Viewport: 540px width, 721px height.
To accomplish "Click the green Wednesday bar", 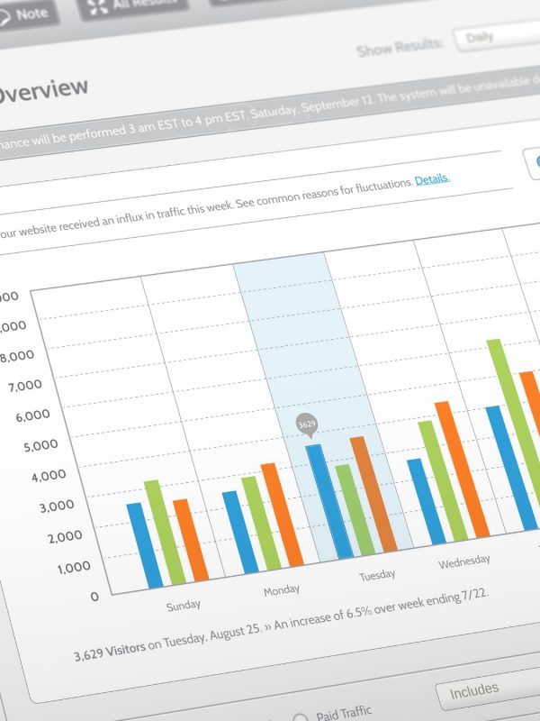I will [x=443, y=480].
